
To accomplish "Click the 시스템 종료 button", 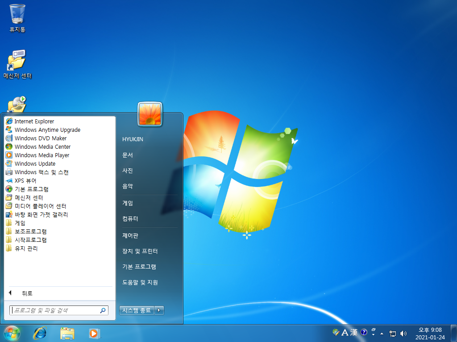I will pyautogui.click(x=137, y=310).
